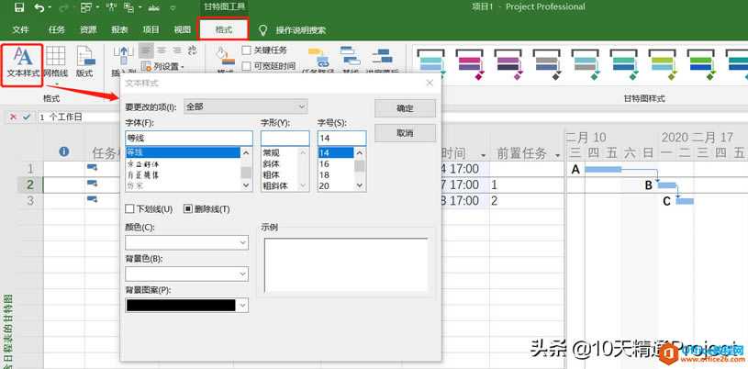748x369 pixels.
Task: Click 操作说明搜索 tell me search
Action: click(300, 30)
